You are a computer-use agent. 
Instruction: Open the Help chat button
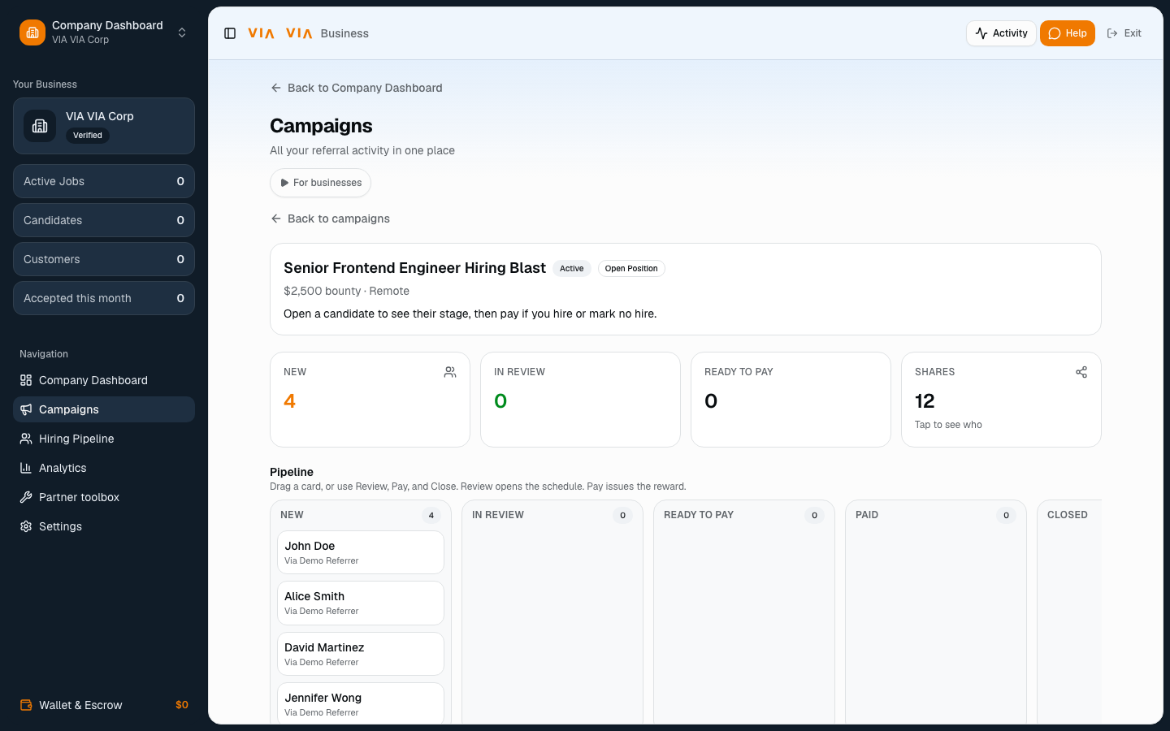click(1068, 33)
